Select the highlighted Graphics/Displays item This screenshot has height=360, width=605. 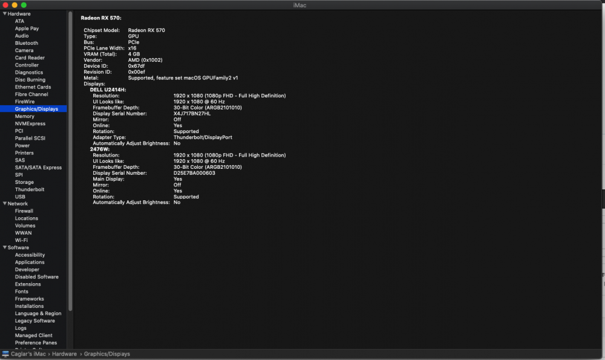pyautogui.click(x=33, y=109)
